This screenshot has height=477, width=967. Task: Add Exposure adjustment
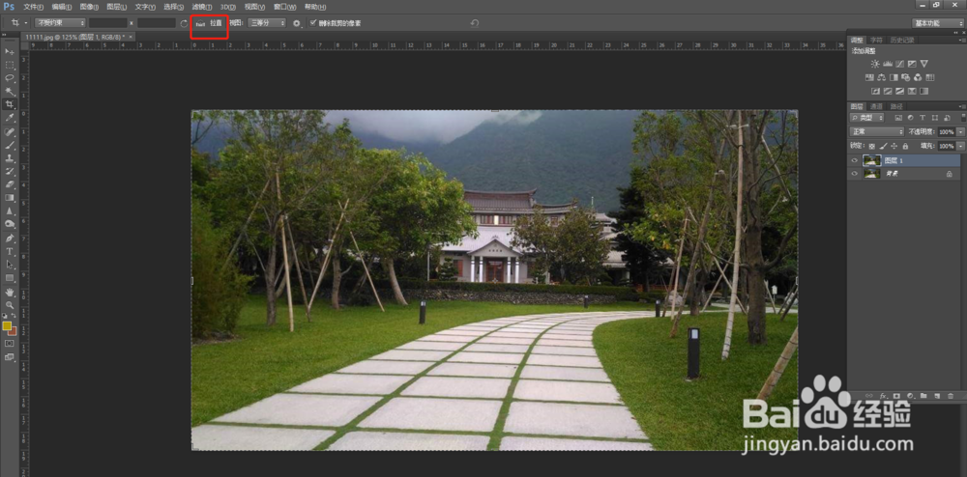coord(912,64)
